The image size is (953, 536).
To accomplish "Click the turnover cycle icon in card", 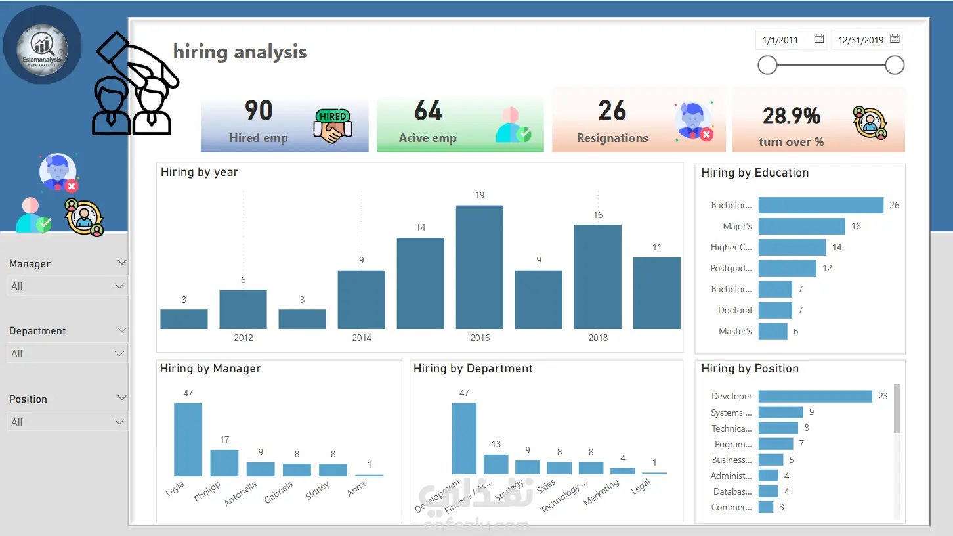I will (x=870, y=123).
